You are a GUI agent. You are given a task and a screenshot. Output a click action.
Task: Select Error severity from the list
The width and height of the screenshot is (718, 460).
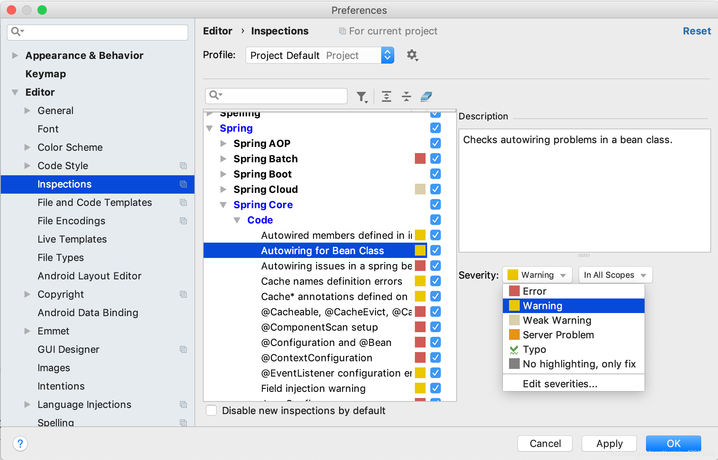point(574,291)
